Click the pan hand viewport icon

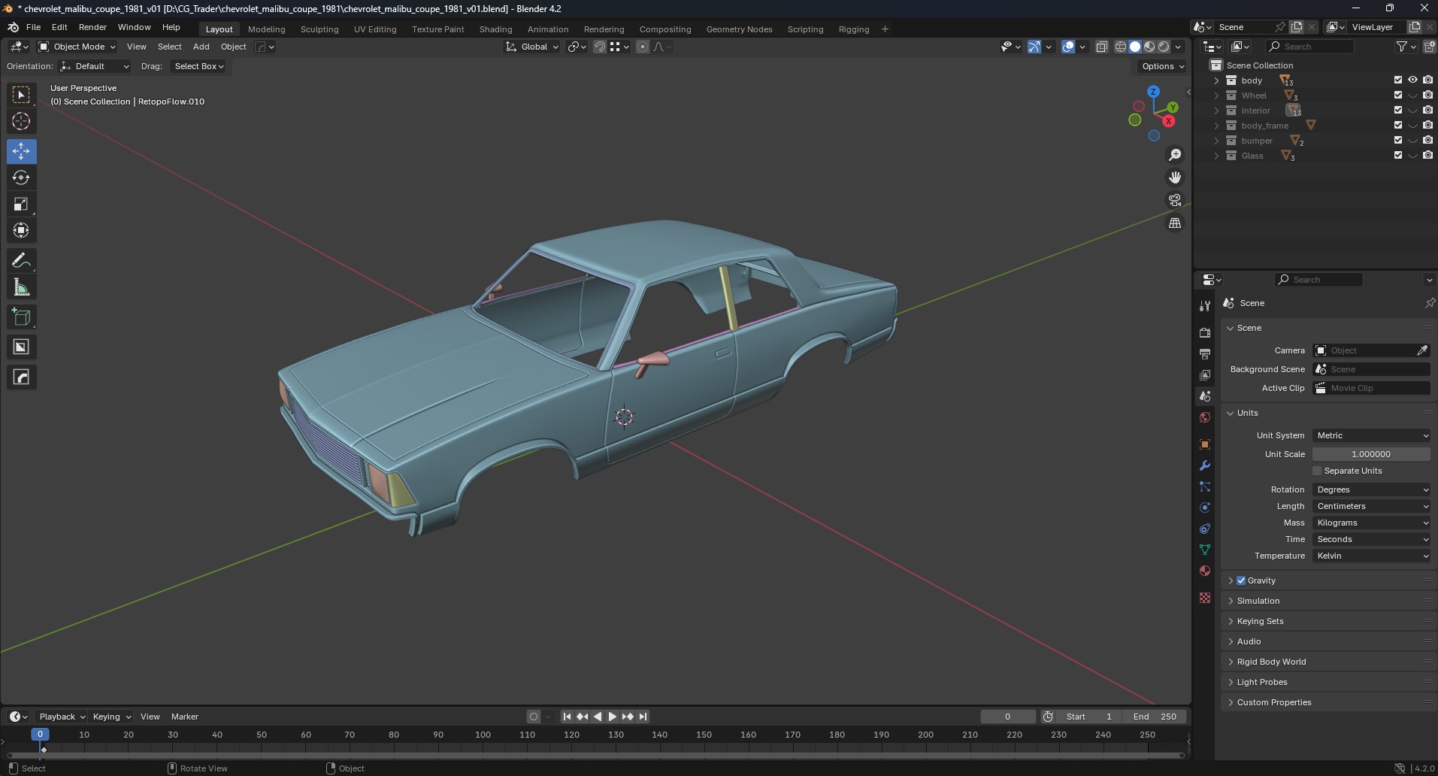click(x=1174, y=177)
